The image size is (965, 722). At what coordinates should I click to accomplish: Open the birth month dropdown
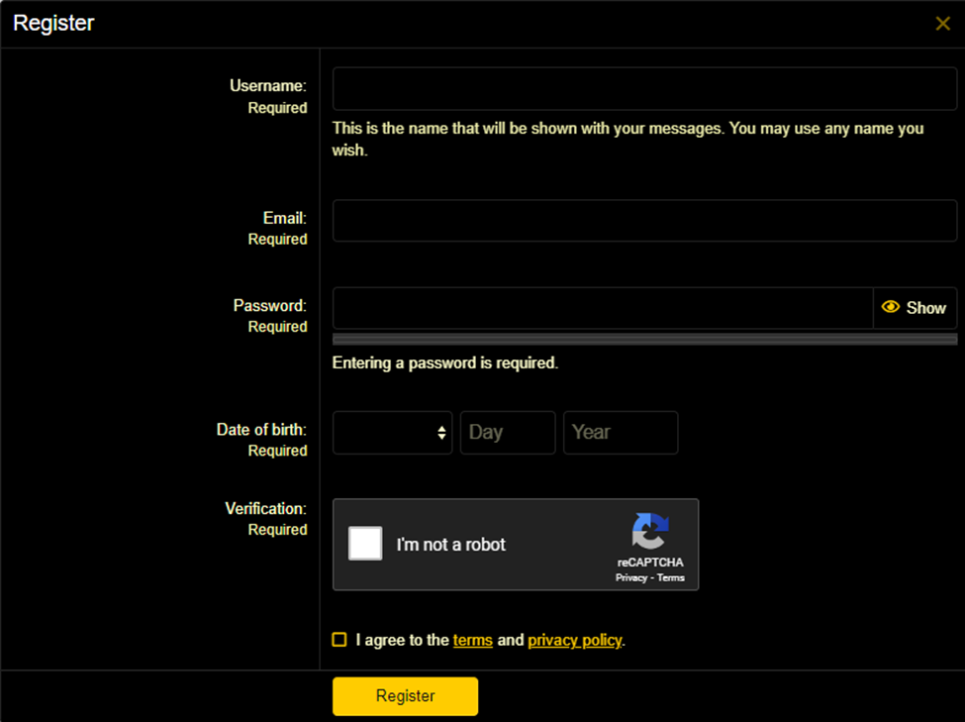click(392, 433)
